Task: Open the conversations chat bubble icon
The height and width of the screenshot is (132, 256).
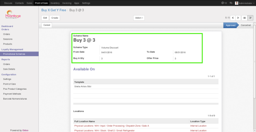Action: 231,3
